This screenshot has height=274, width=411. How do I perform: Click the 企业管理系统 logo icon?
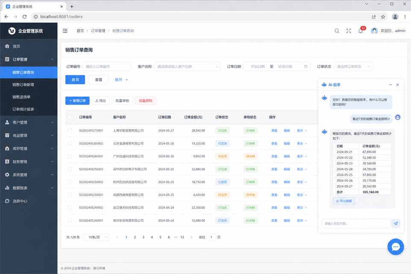(12, 31)
